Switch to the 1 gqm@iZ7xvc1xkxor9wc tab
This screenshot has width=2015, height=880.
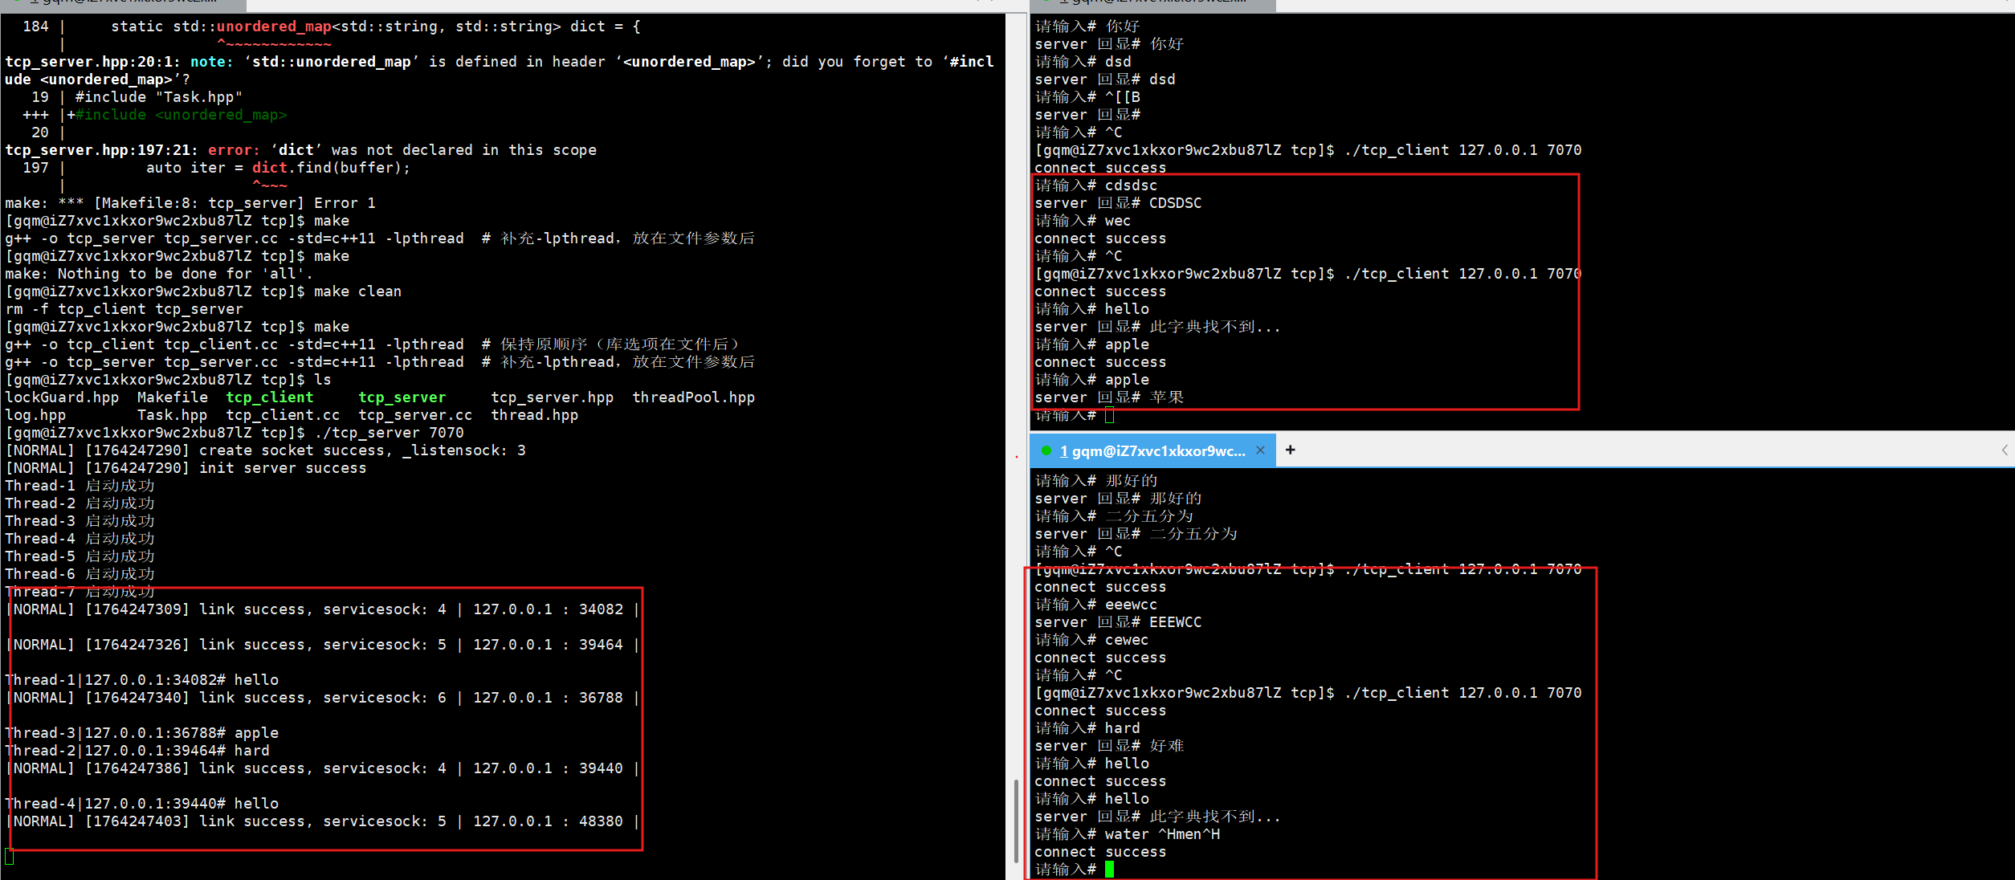point(1152,451)
